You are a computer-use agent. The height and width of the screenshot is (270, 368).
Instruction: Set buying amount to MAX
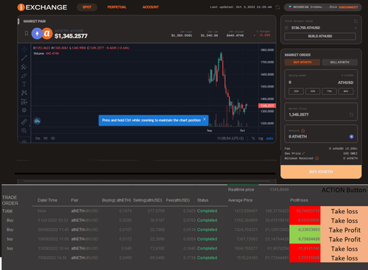[x=346, y=91]
